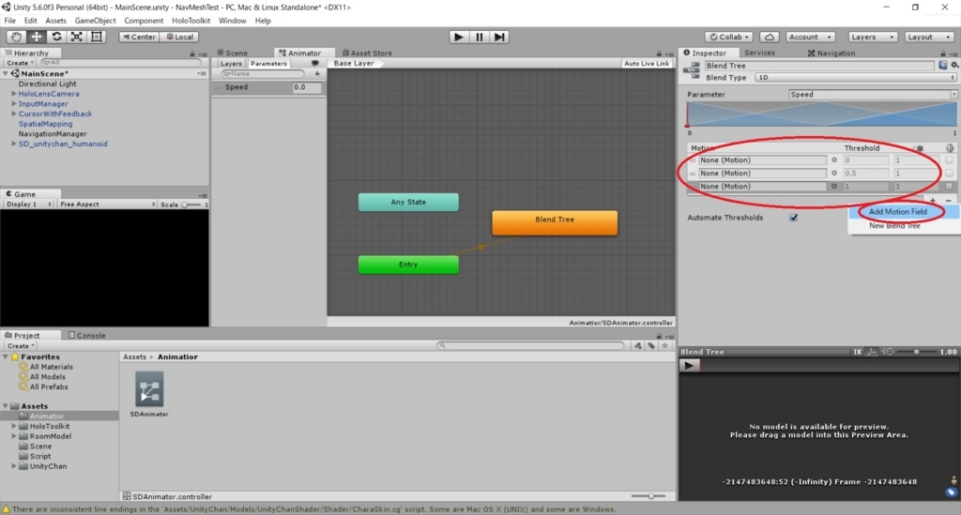
Task: Expand SD_unitychan_humanoid in Hierarchy
Action: (x=13, y=144)
